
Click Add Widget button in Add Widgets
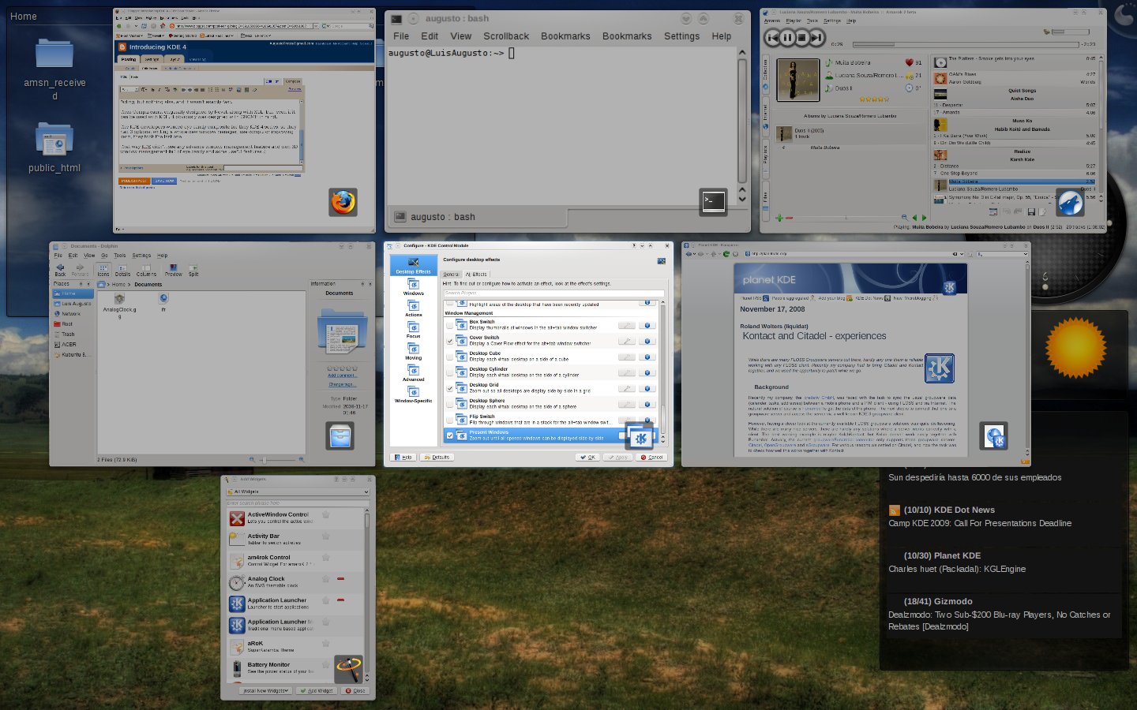(318, 690)
